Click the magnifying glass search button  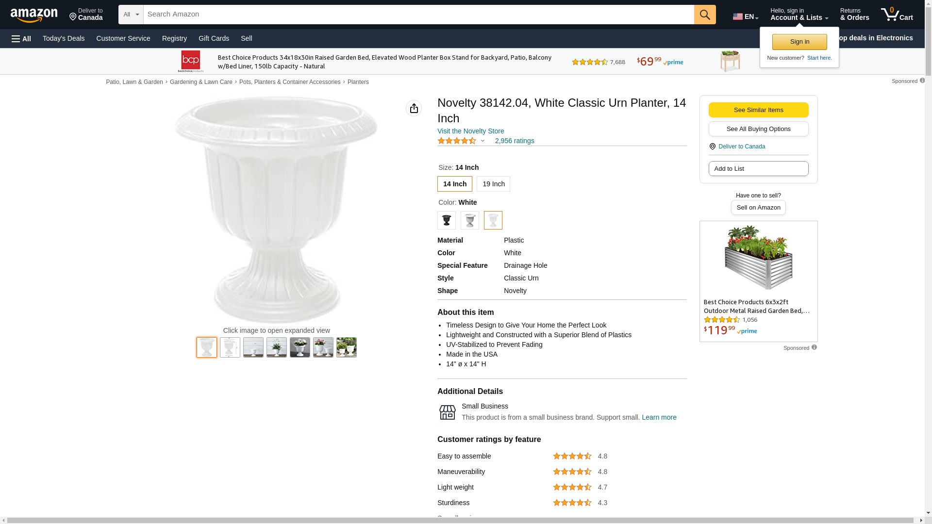click(x=705, y=15)
